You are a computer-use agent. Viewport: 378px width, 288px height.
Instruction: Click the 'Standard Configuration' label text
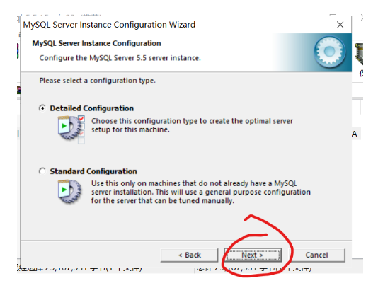click(x=93, y=171)
